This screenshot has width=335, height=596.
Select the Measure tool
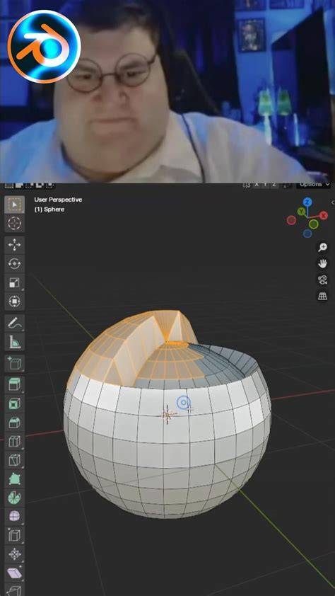pyautogui.click(x=14, y=342)
